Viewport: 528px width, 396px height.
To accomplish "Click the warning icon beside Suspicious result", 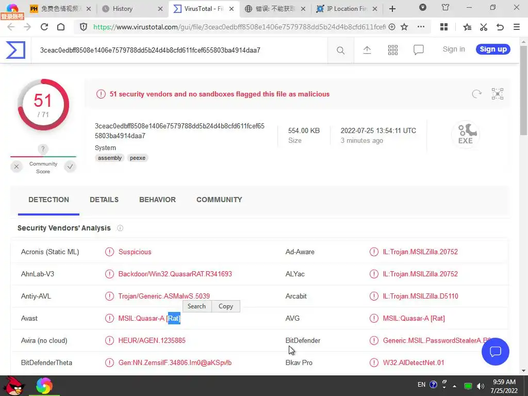I will pos(109,252).
